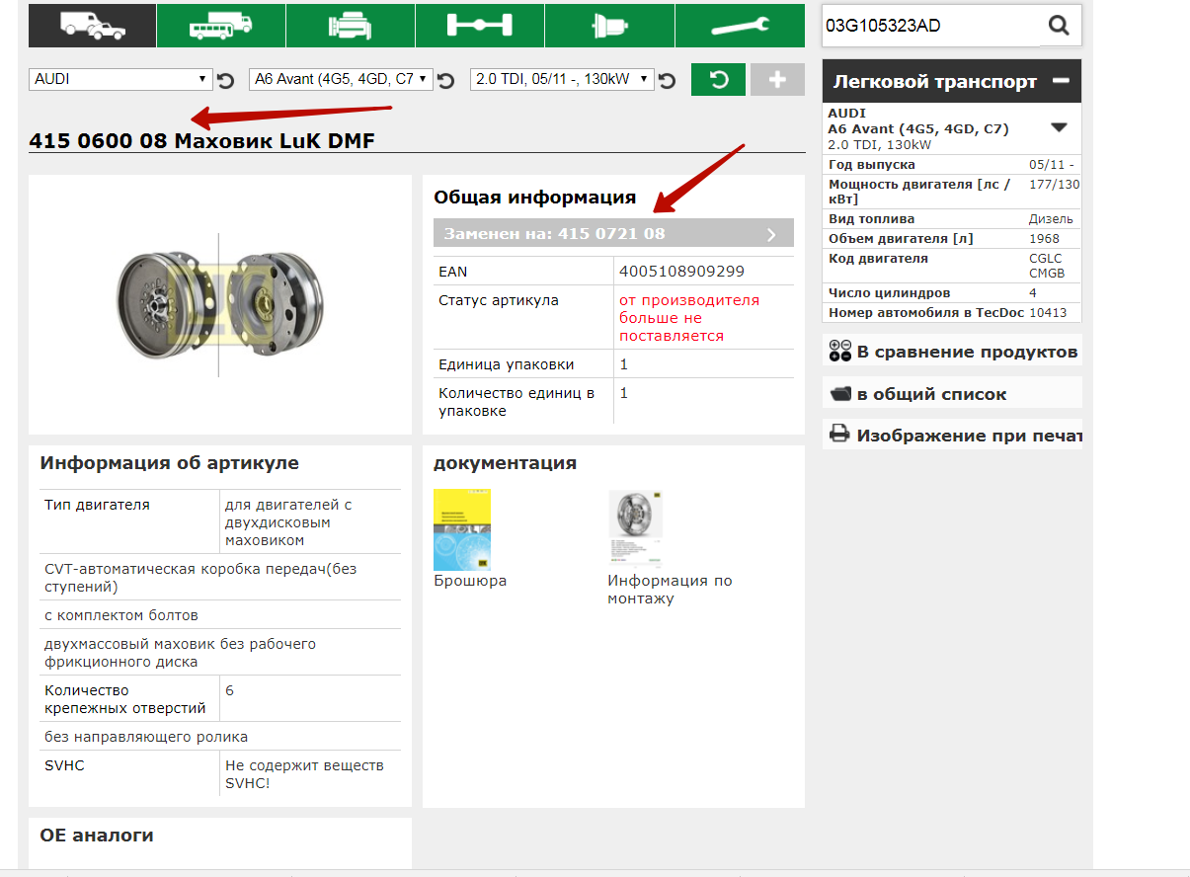Open the wrench tools category
The width and height of the screenshot is (1190, 877).
(741, 25)
